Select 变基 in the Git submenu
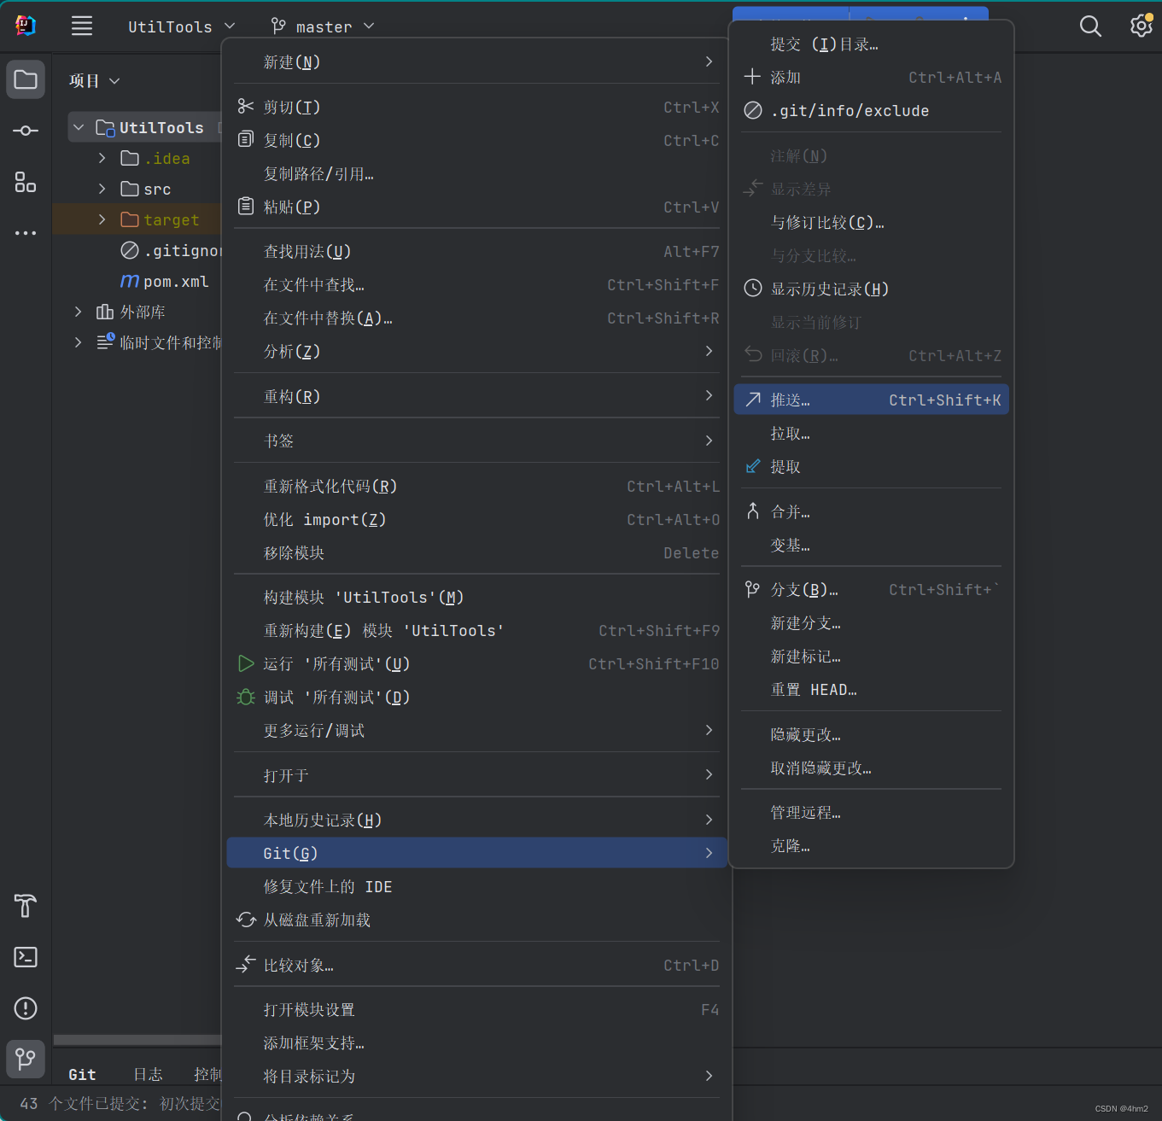The width and height of the screenshot is (1162, 1121). pos(871,545)
